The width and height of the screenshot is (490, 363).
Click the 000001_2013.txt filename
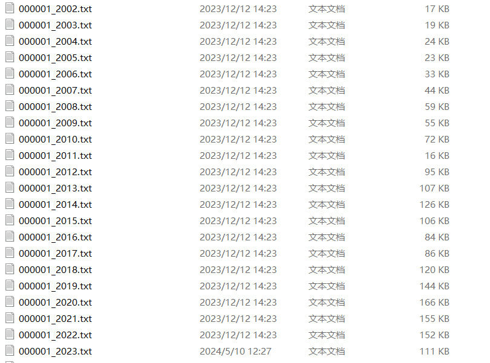tap(55, 188)
